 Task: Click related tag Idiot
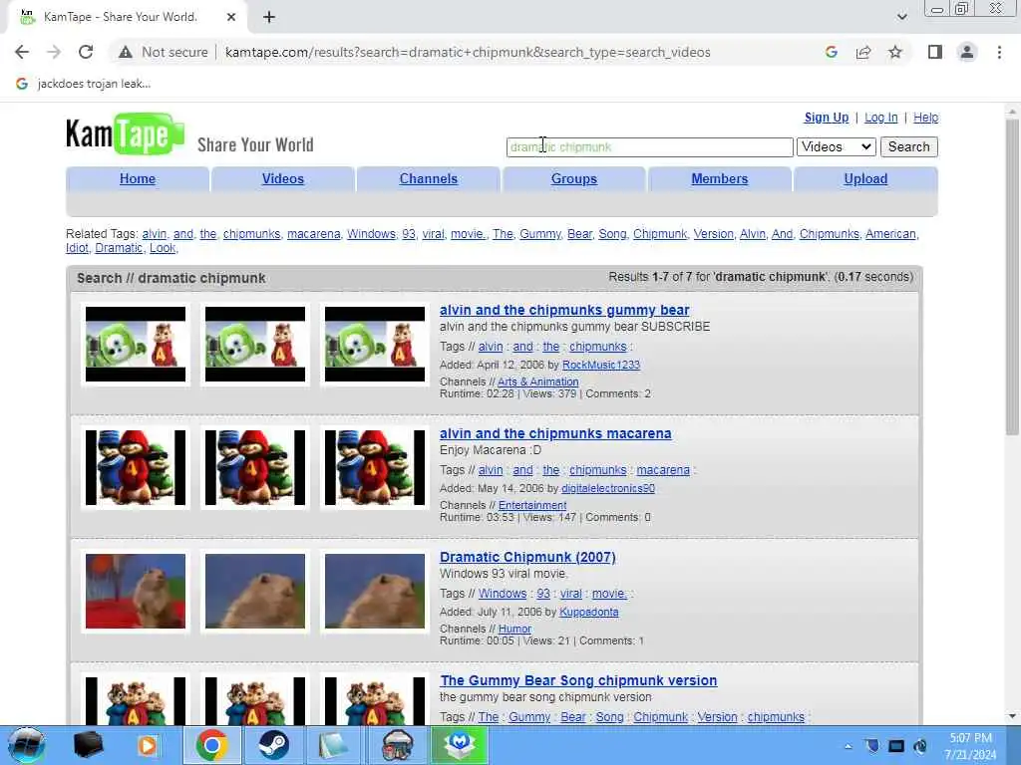pyautogui.click(x=77, y=248)
